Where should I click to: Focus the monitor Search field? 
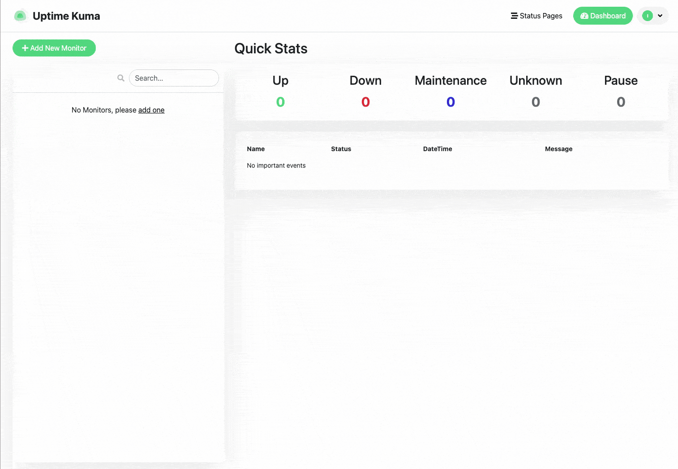(x=174, y=78)
